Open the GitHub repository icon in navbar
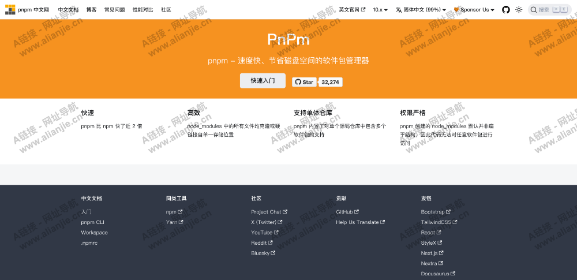Image resolution: width=577 pixels, height=280 pixels. point(506,10)
